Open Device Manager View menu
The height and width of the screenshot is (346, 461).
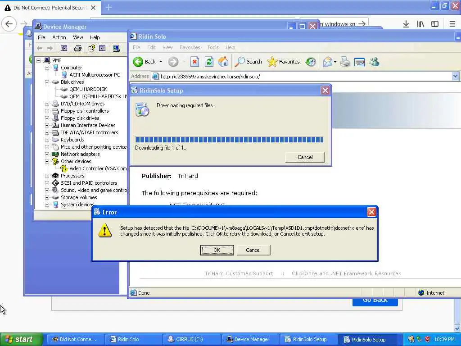pos(78,37)
